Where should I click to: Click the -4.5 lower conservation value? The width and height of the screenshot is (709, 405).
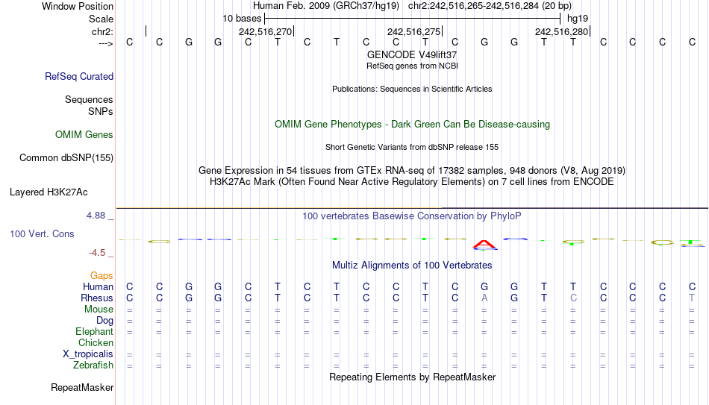point(97,253)
